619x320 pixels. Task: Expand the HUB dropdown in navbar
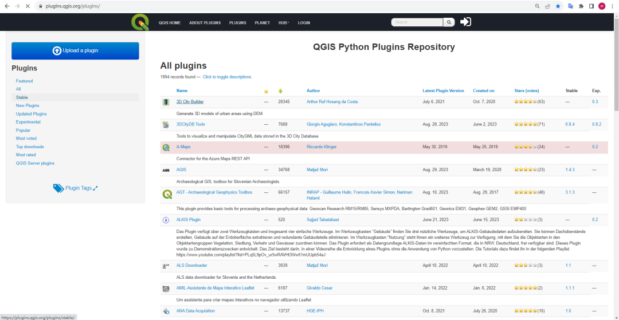tap(284, 23)
